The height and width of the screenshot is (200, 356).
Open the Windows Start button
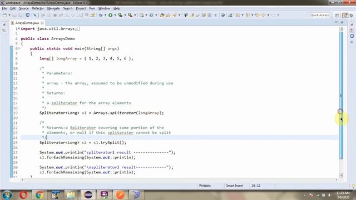(x=7, y=195)
